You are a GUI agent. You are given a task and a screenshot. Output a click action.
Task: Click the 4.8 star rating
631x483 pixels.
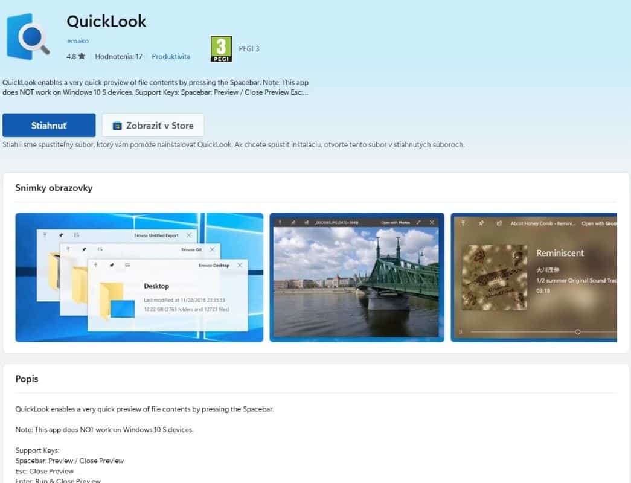point(76,57)
